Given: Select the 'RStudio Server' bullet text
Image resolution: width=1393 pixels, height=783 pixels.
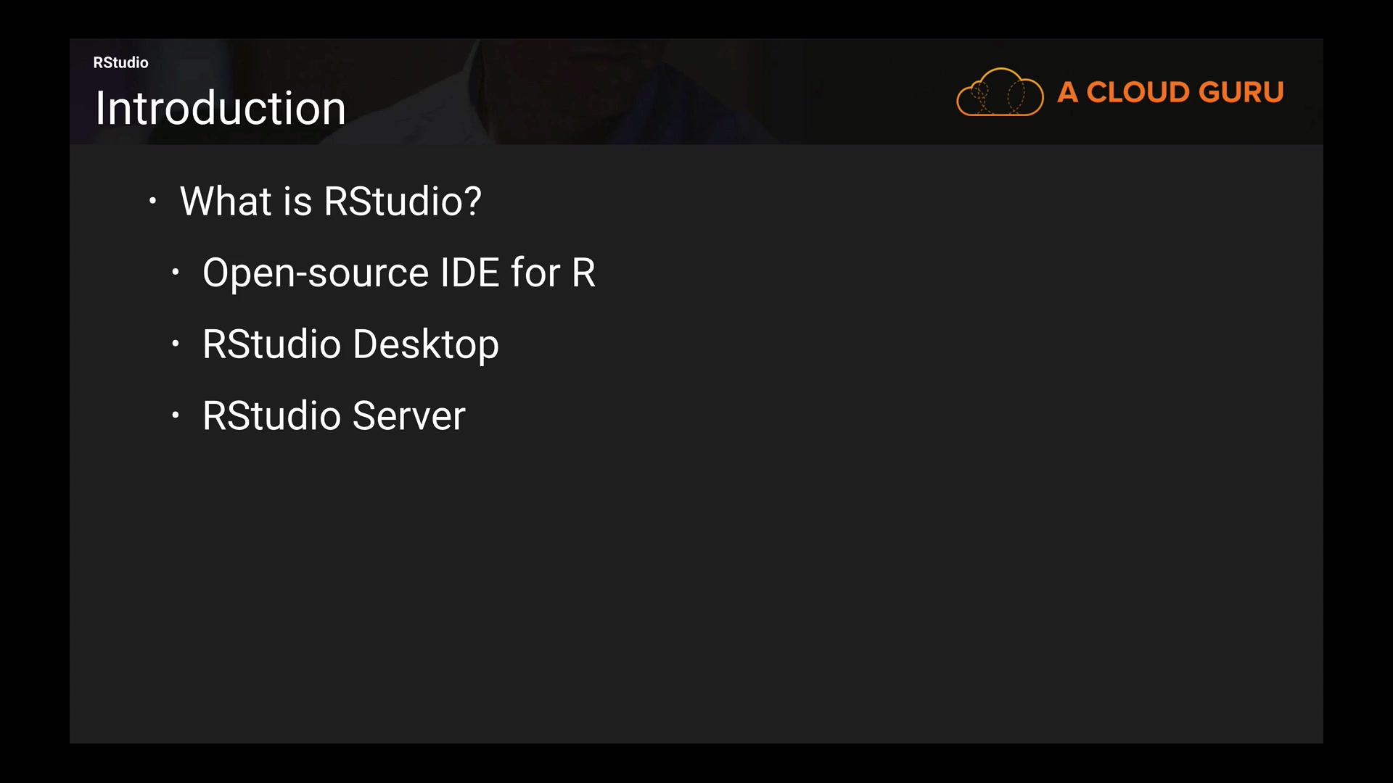Looking at the screenshot, I should tap(334, 416).
